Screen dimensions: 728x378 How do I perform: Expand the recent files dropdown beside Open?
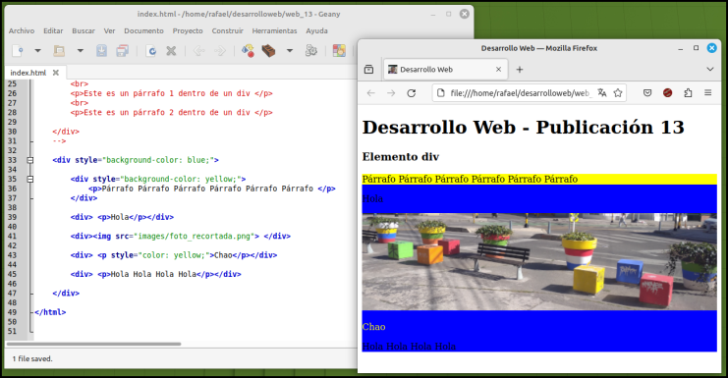tap(80, 50)
